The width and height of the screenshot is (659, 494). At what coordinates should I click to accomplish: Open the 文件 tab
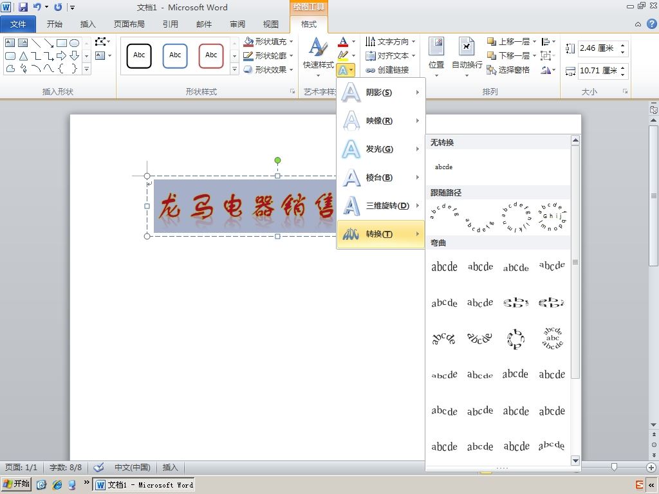click(18, 24)
